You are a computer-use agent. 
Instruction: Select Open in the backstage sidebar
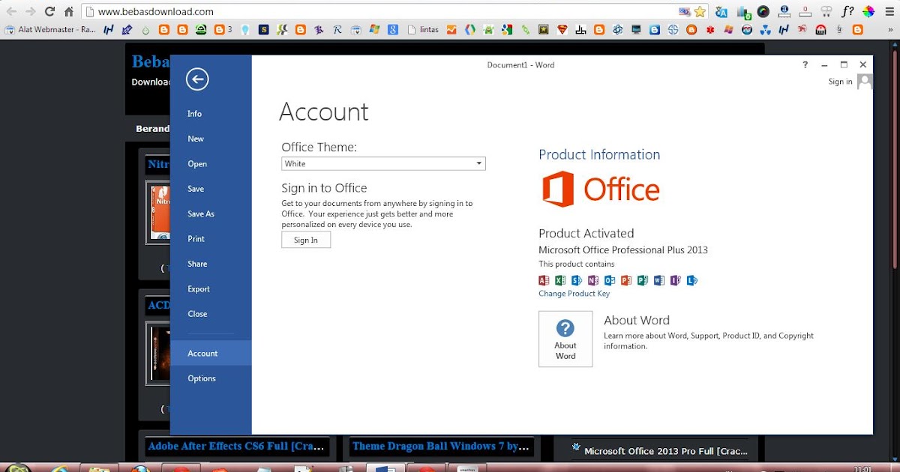211,164
